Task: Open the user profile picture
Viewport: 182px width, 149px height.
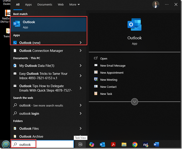Action: click(156, 5)
